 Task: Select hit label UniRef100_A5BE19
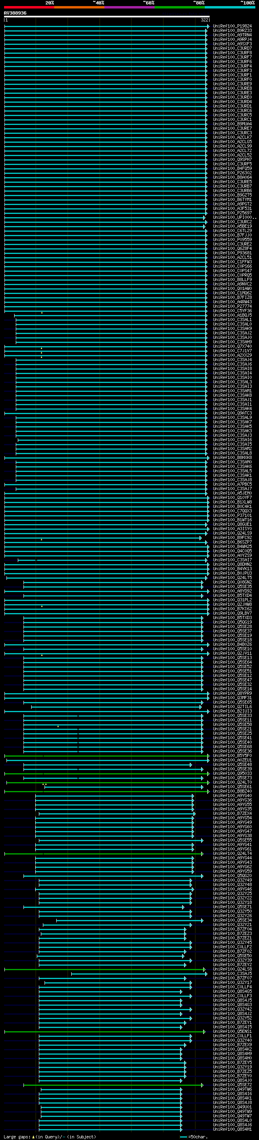coord(232,226)
